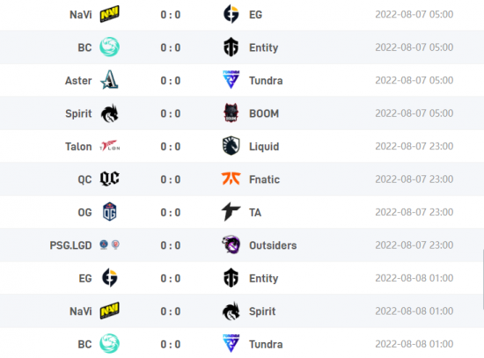Click the vertical scrollbar thumb on right edge

pos(482,280)
